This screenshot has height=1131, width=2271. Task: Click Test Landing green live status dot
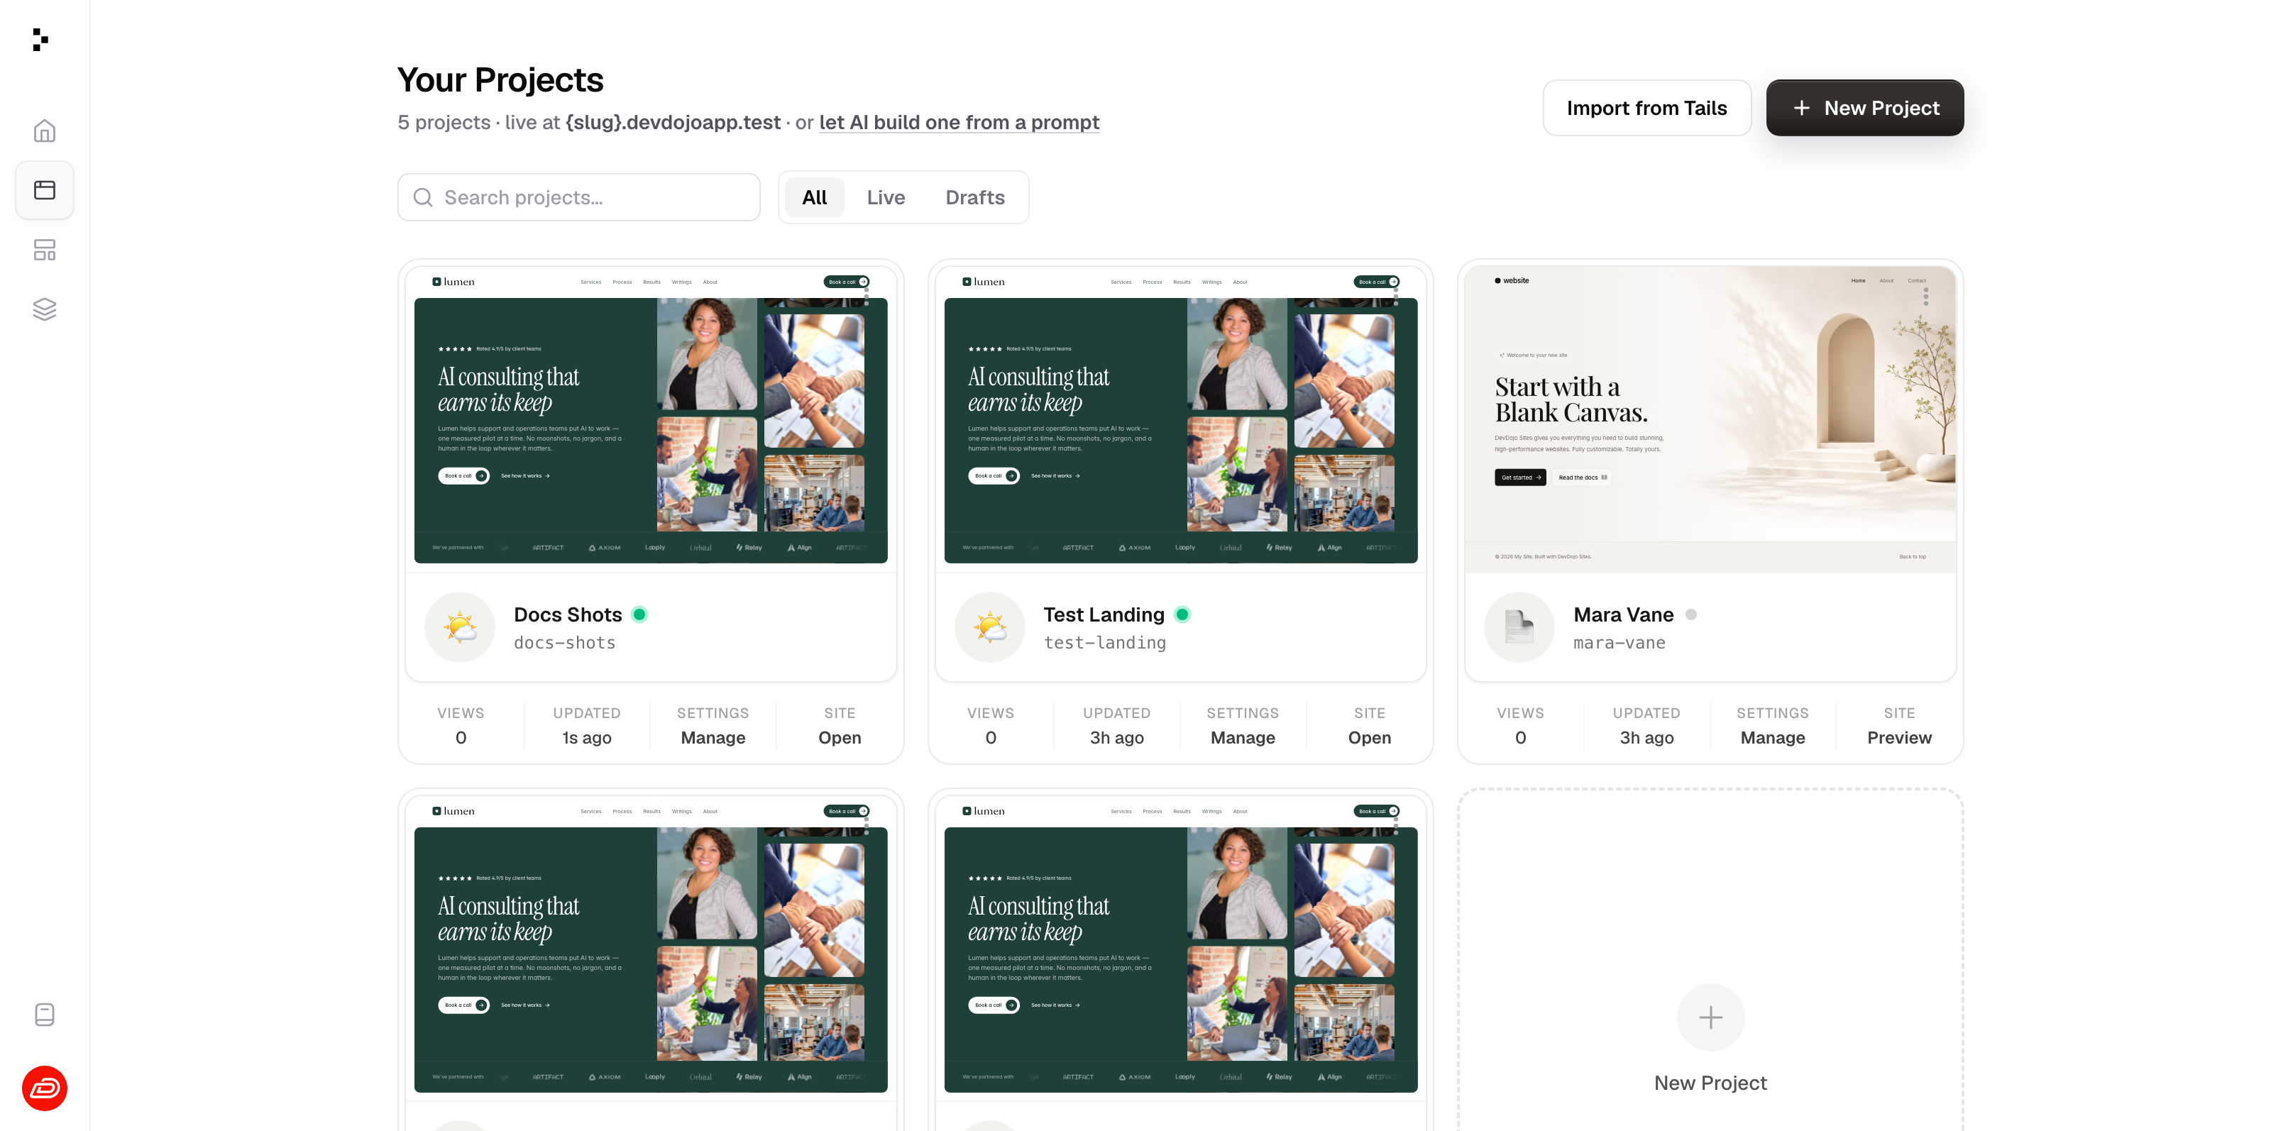coord(1183,614)
